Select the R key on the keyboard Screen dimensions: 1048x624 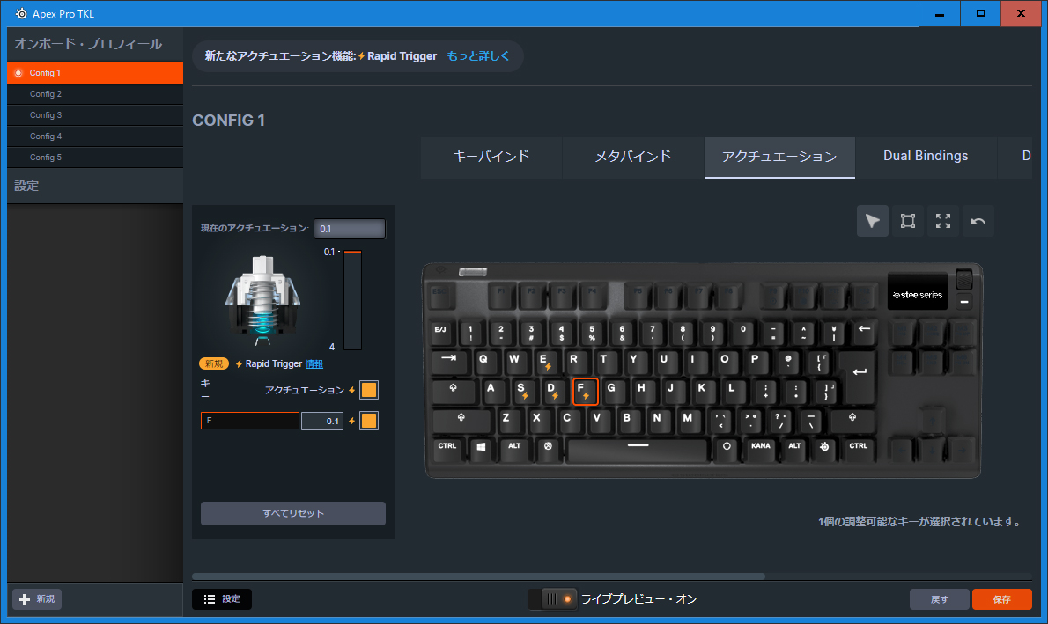click(x=575, y=361)
